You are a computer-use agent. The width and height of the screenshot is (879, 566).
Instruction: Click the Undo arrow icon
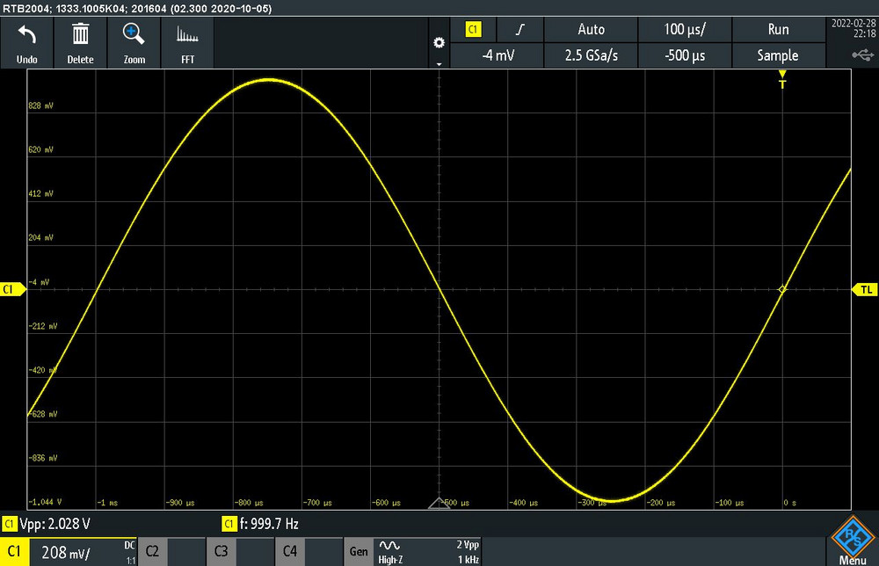tap(27, 36)
